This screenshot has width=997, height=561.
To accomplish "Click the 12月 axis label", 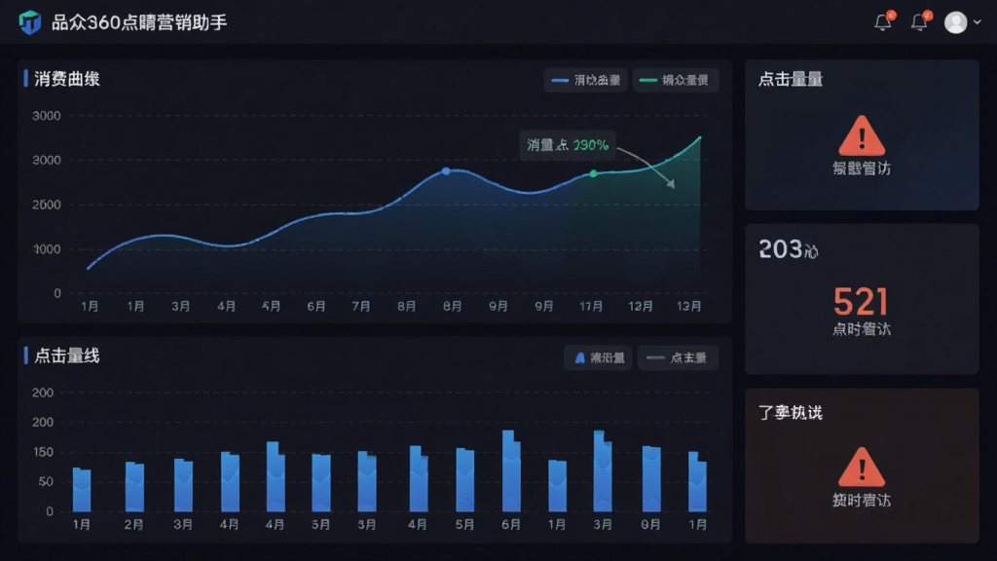I will click(x=641, y=307).
